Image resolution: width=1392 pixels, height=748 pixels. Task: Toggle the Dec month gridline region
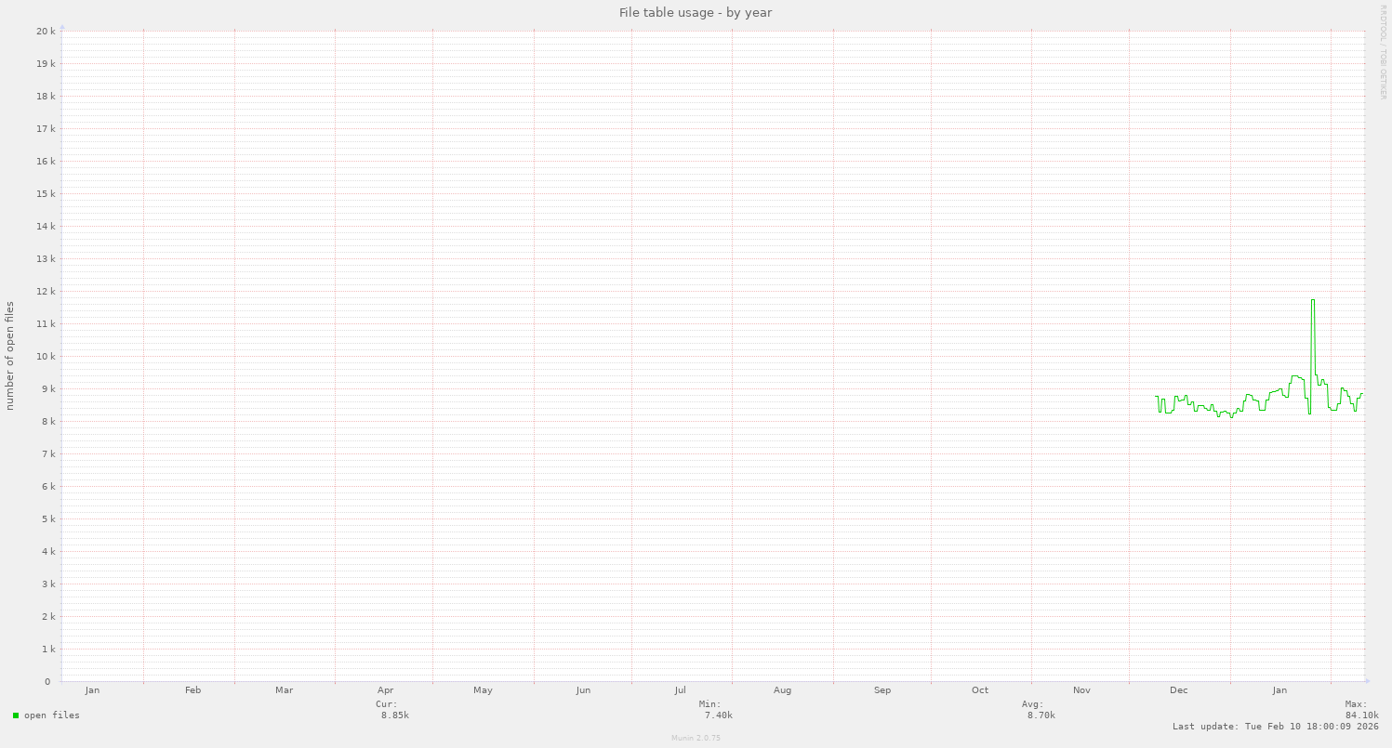tap(1179, 689)
